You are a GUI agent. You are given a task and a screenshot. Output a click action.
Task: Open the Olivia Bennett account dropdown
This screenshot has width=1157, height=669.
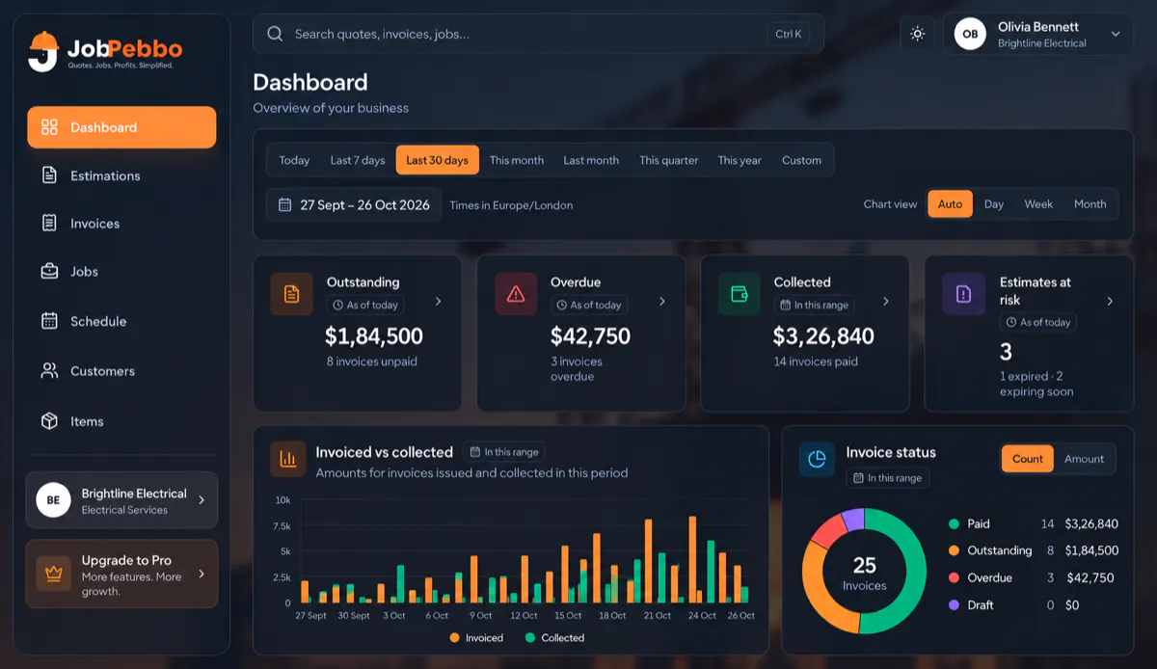click(x=1038, y=34)
